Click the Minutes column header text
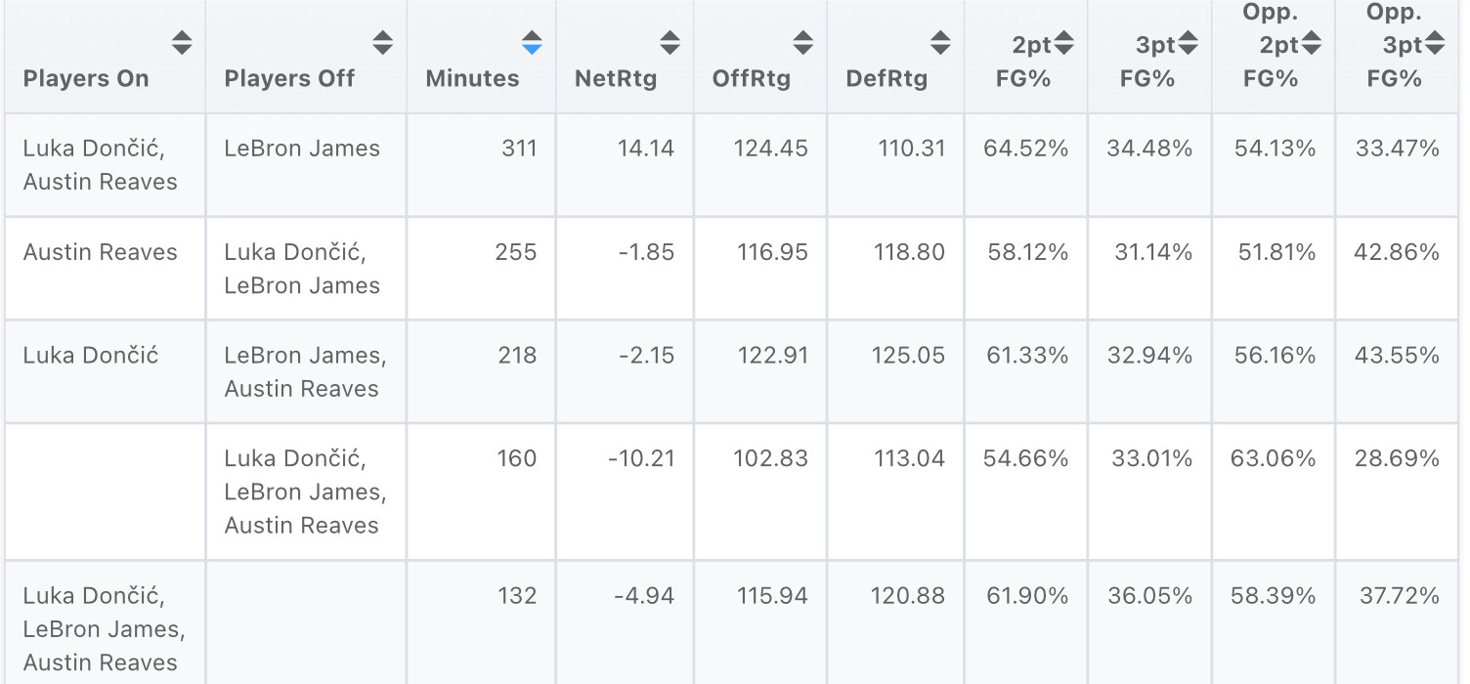The image size is (1470, 684). click(472, 79)
